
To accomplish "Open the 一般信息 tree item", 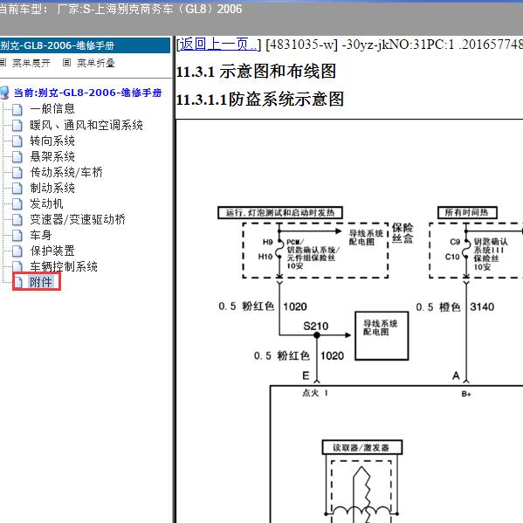I will click(x=52, y=109).
